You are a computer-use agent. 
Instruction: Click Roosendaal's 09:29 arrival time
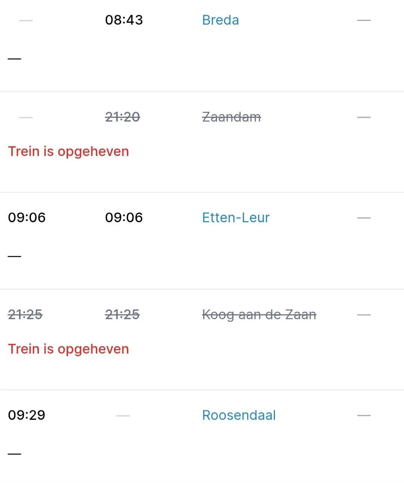[x=27, y=415]
